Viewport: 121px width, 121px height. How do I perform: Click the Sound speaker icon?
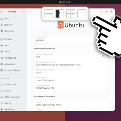click(2, 45)
